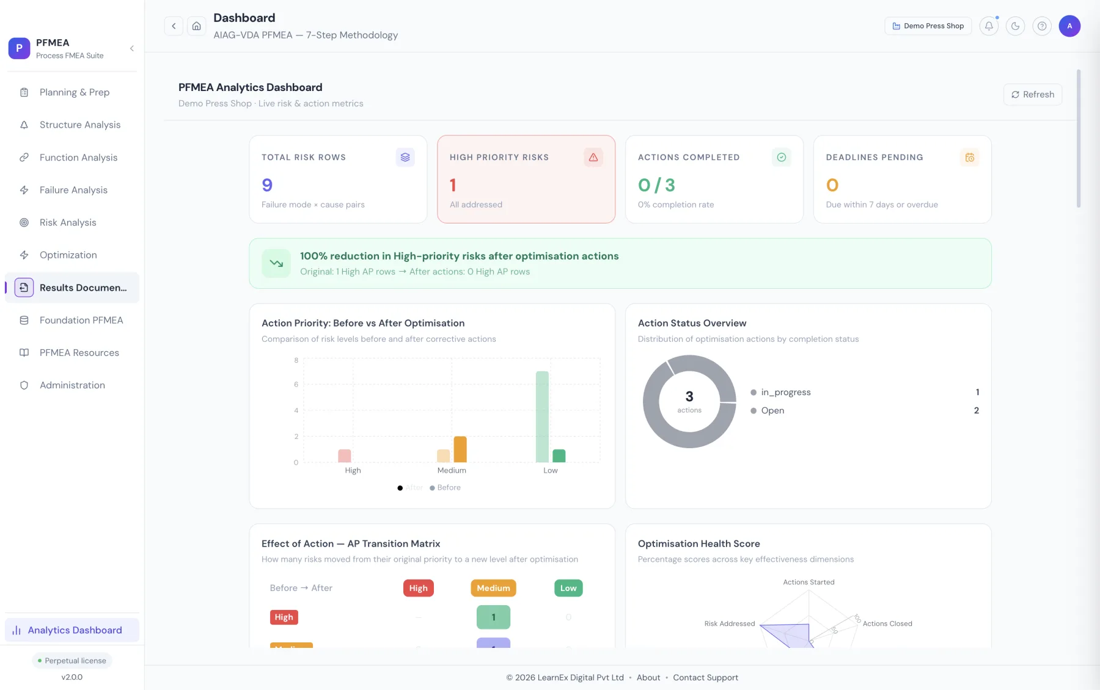The height and width of the screenshot is (690, 1100).
Task: Click the Results Documentation icon
Action: pyautogui.click(x=24, y=288)
